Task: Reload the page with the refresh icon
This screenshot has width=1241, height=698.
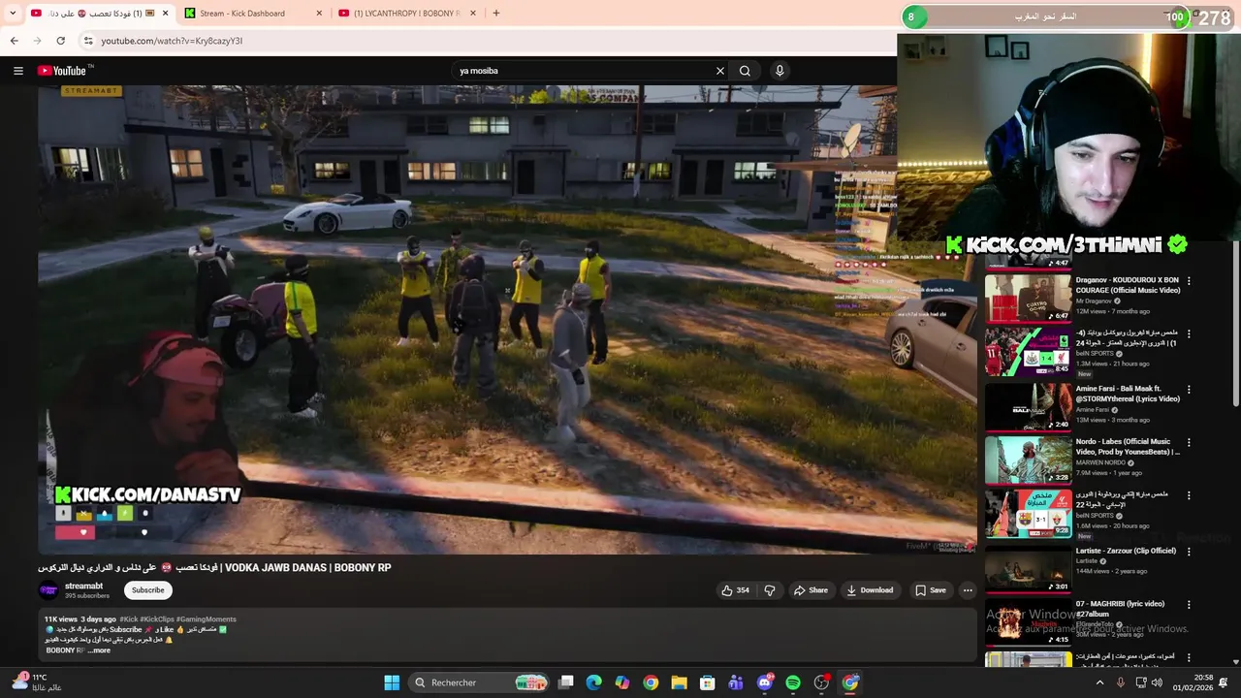Action: [60, 41]
